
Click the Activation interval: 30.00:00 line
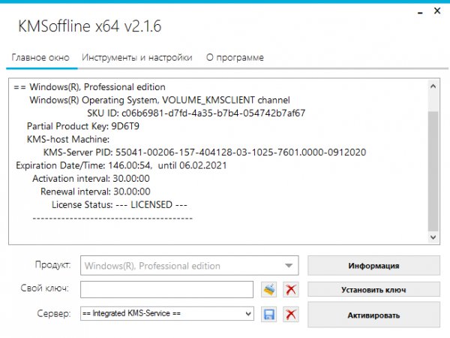click(x=91, y=179)
